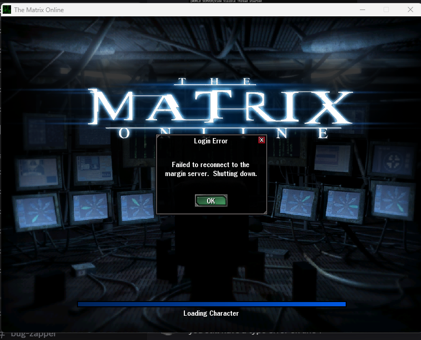This screenshot has width=421, height=340.
Task: Click the 'Failed to reconnect' error message
Action: (211, 170)
